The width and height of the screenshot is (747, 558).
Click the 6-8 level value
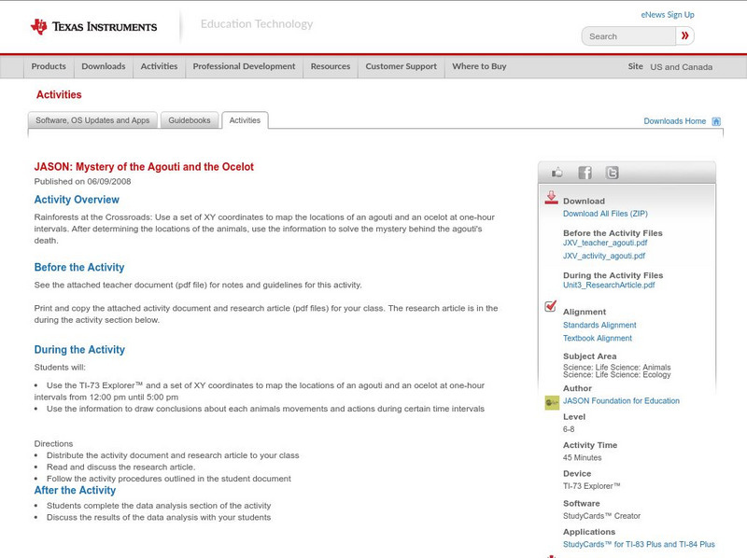(569, 429)
